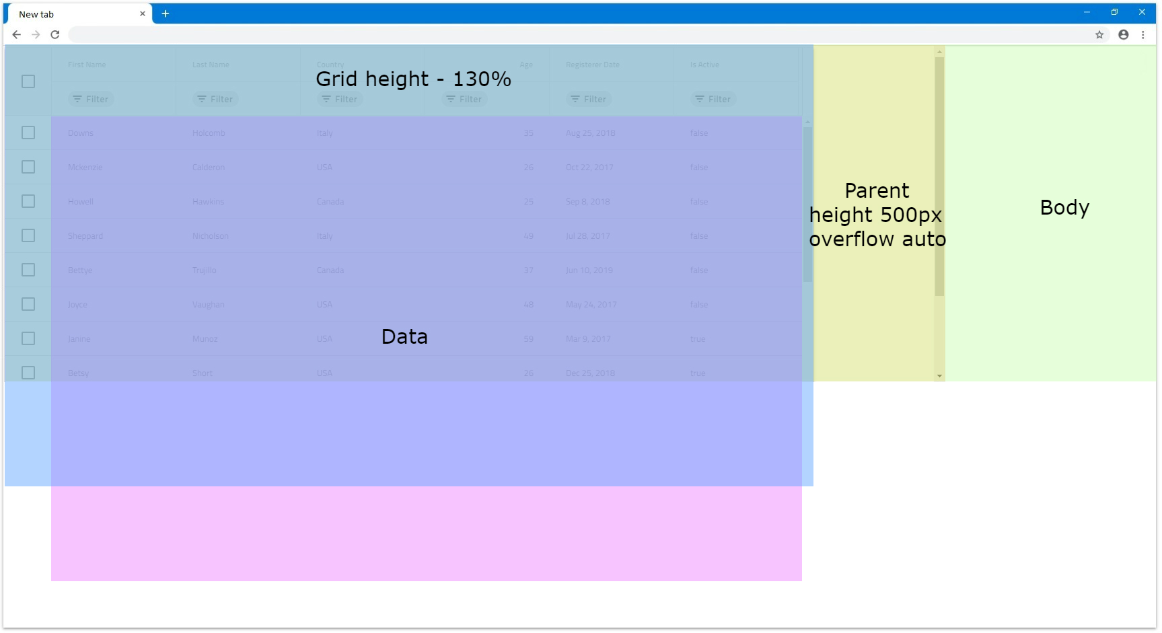1162x633 pixels.
Task: Click the parent container scroll-down arrow
Action: point(939,376)
